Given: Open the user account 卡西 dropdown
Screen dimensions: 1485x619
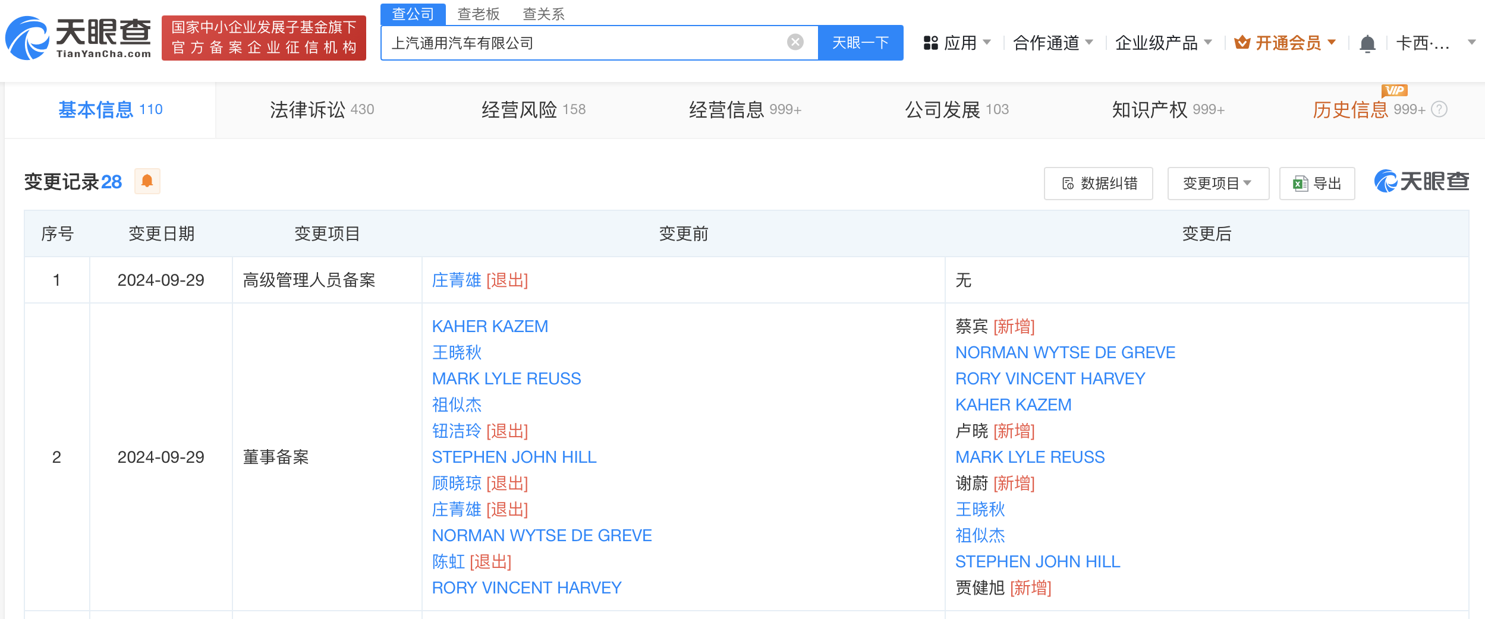Looking at the screenshot, I should (x=1435, y=43).
